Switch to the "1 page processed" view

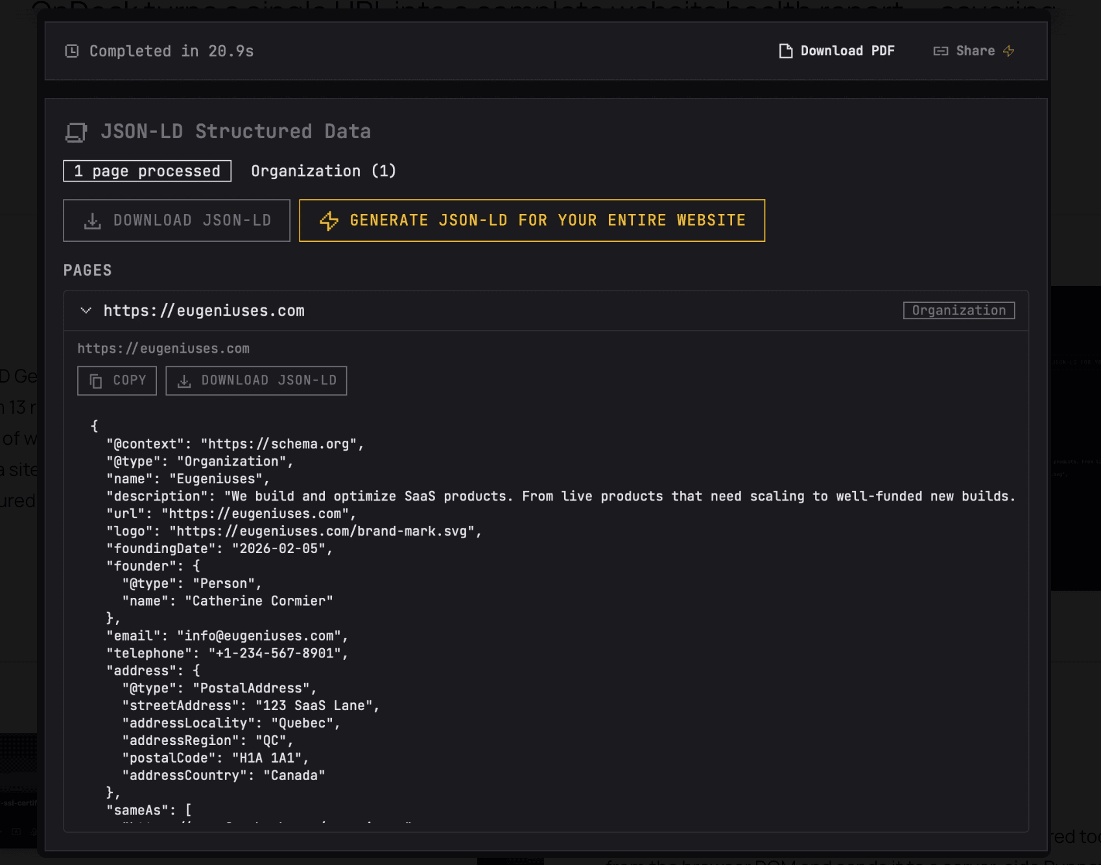[146, 171]
